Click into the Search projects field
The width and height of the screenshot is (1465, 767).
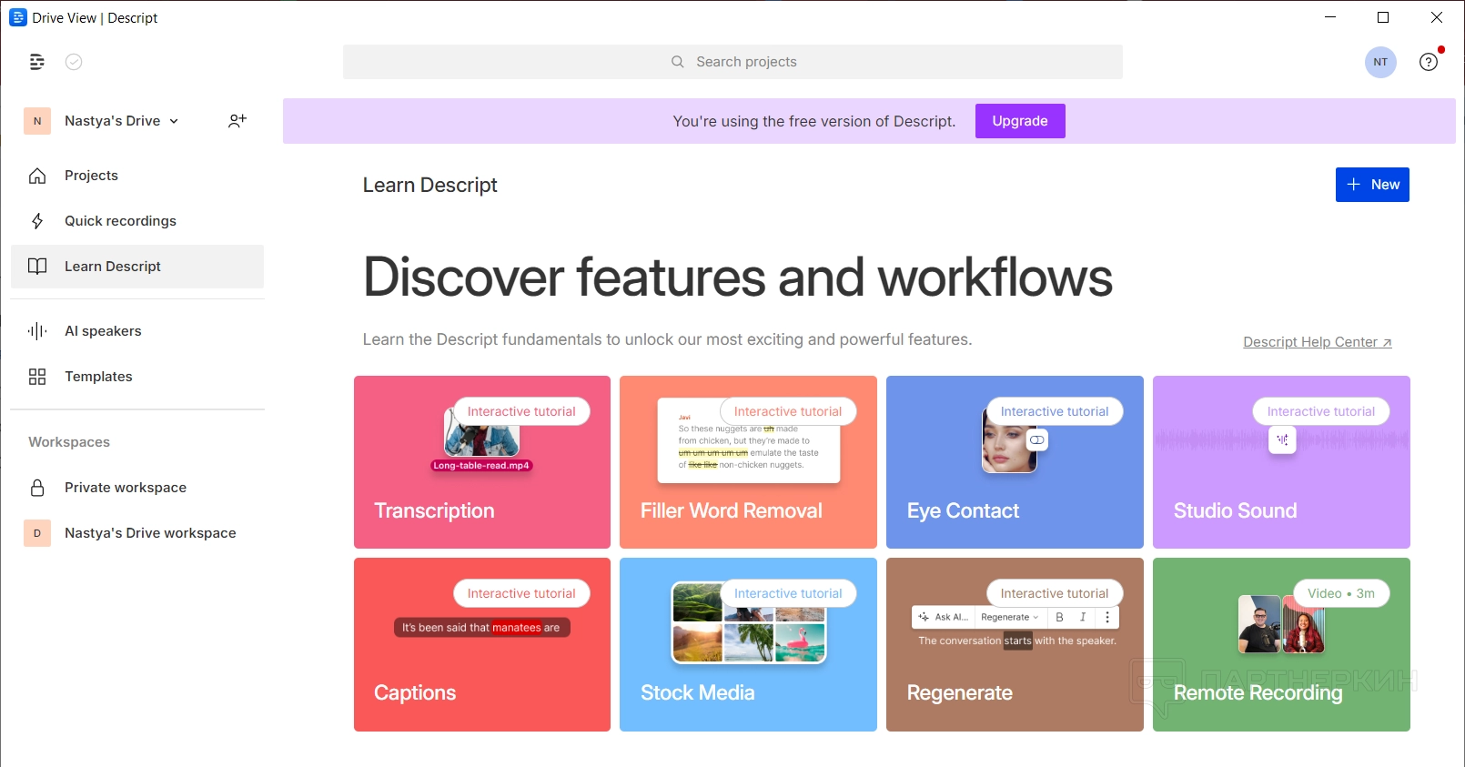pos(732,62)
